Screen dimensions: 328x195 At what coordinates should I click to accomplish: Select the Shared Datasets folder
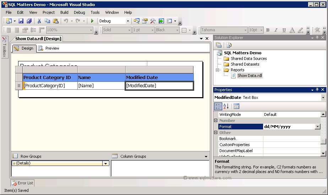pos(245,64)
